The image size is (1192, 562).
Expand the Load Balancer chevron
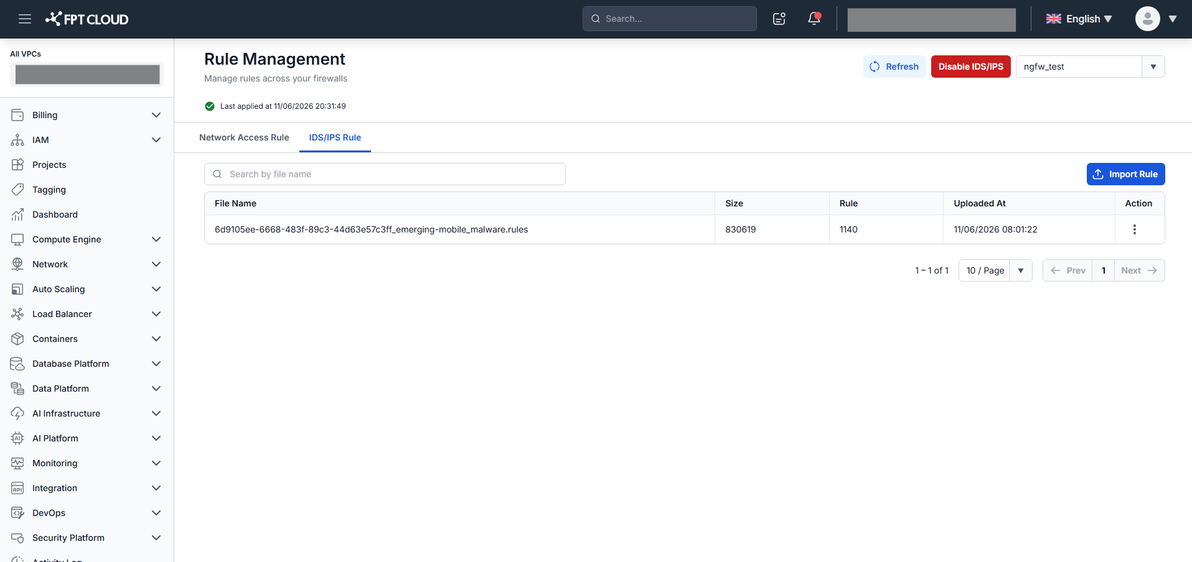coord(156,314)
